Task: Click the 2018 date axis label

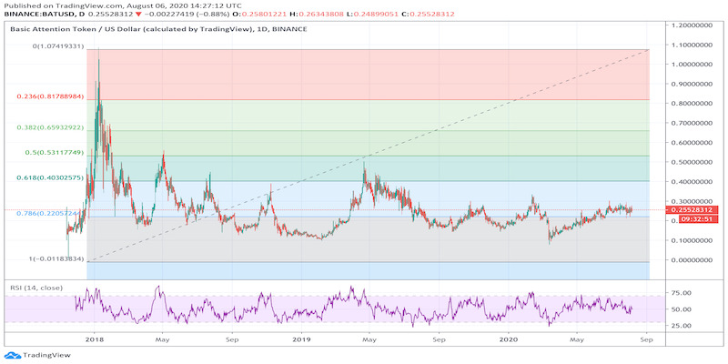Action: [95, 339]
